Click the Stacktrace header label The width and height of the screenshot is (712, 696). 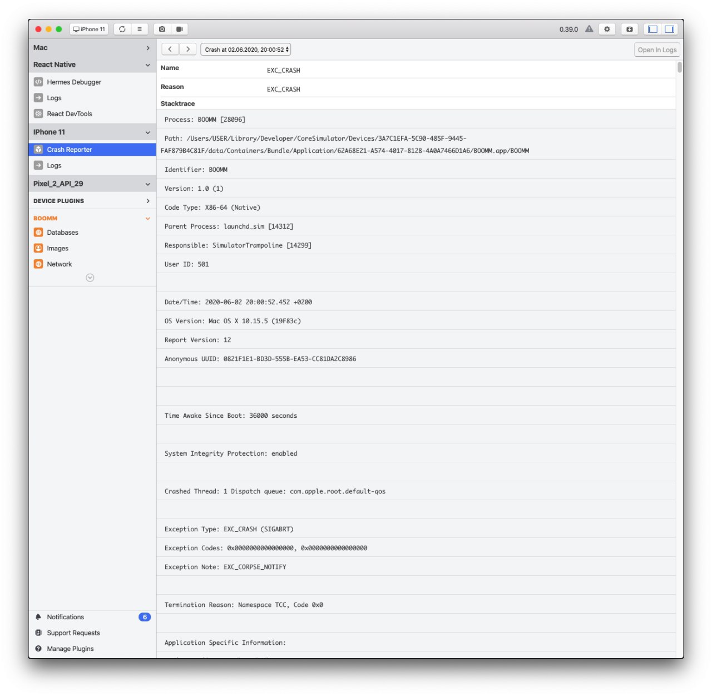coord(178,103)
